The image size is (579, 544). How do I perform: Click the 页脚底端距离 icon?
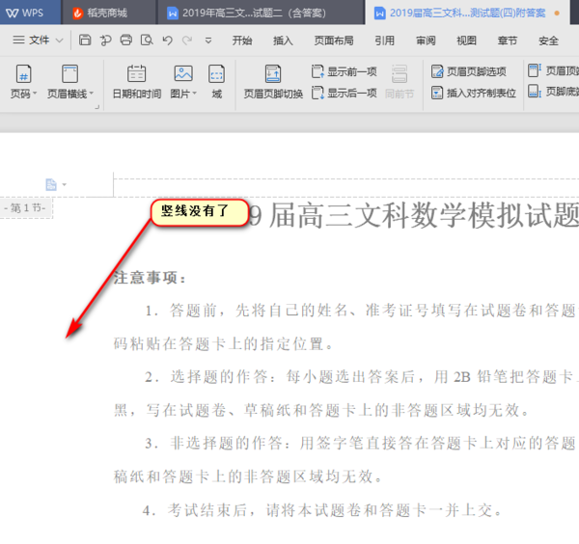[x=535, y=92]
